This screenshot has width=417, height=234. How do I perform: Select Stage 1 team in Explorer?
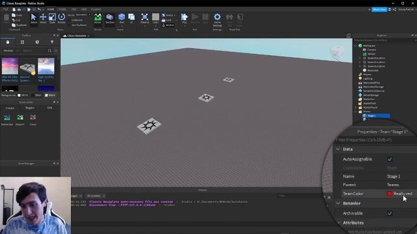point(376,116)
